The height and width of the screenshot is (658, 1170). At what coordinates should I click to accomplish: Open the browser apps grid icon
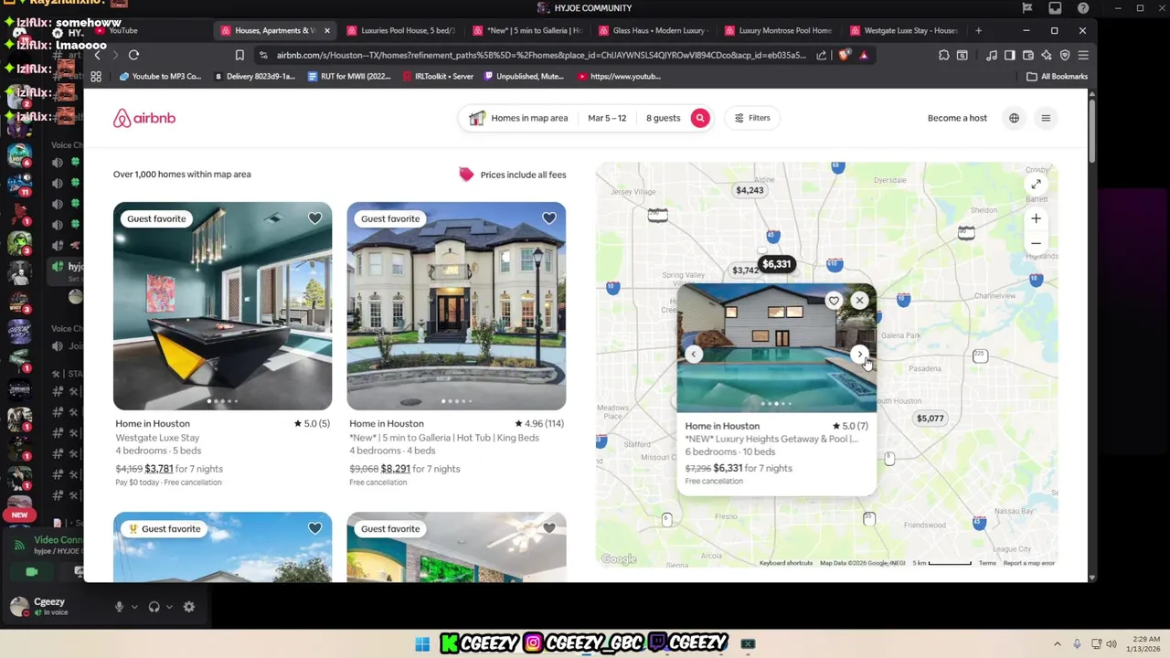pos(96,77)
